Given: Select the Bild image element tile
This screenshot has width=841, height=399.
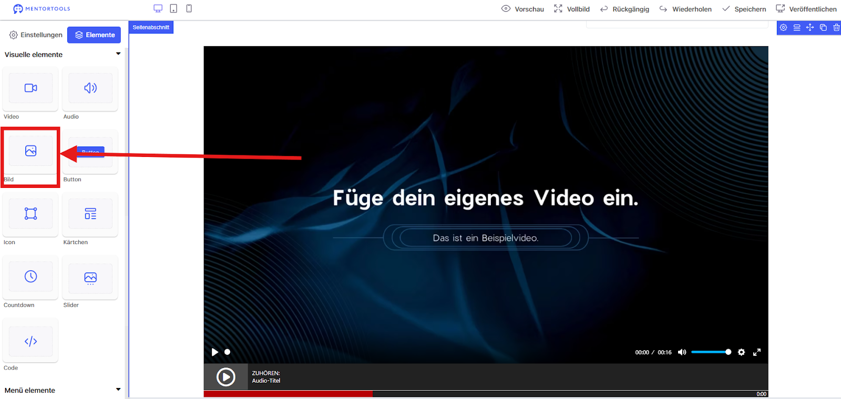Looking at the screenshot, I should click(x=30, y=151).
